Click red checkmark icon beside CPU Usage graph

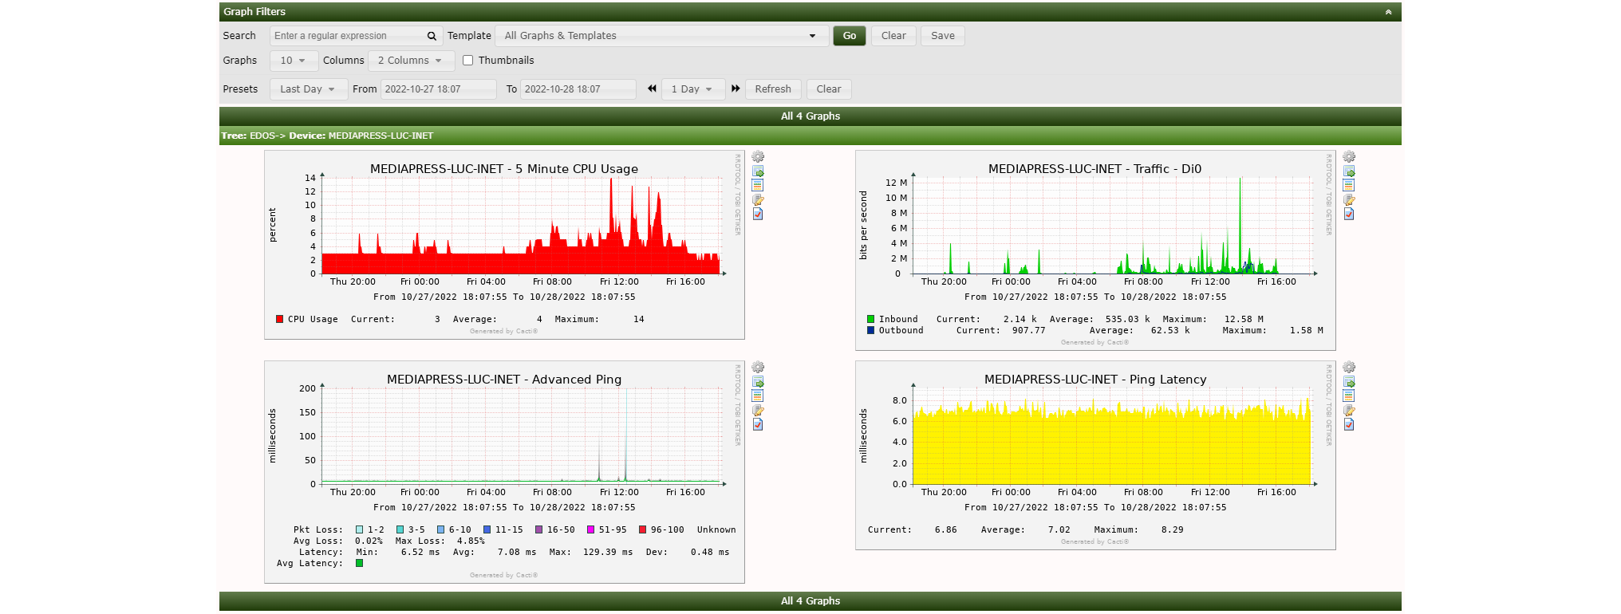[x=758, y=214]
